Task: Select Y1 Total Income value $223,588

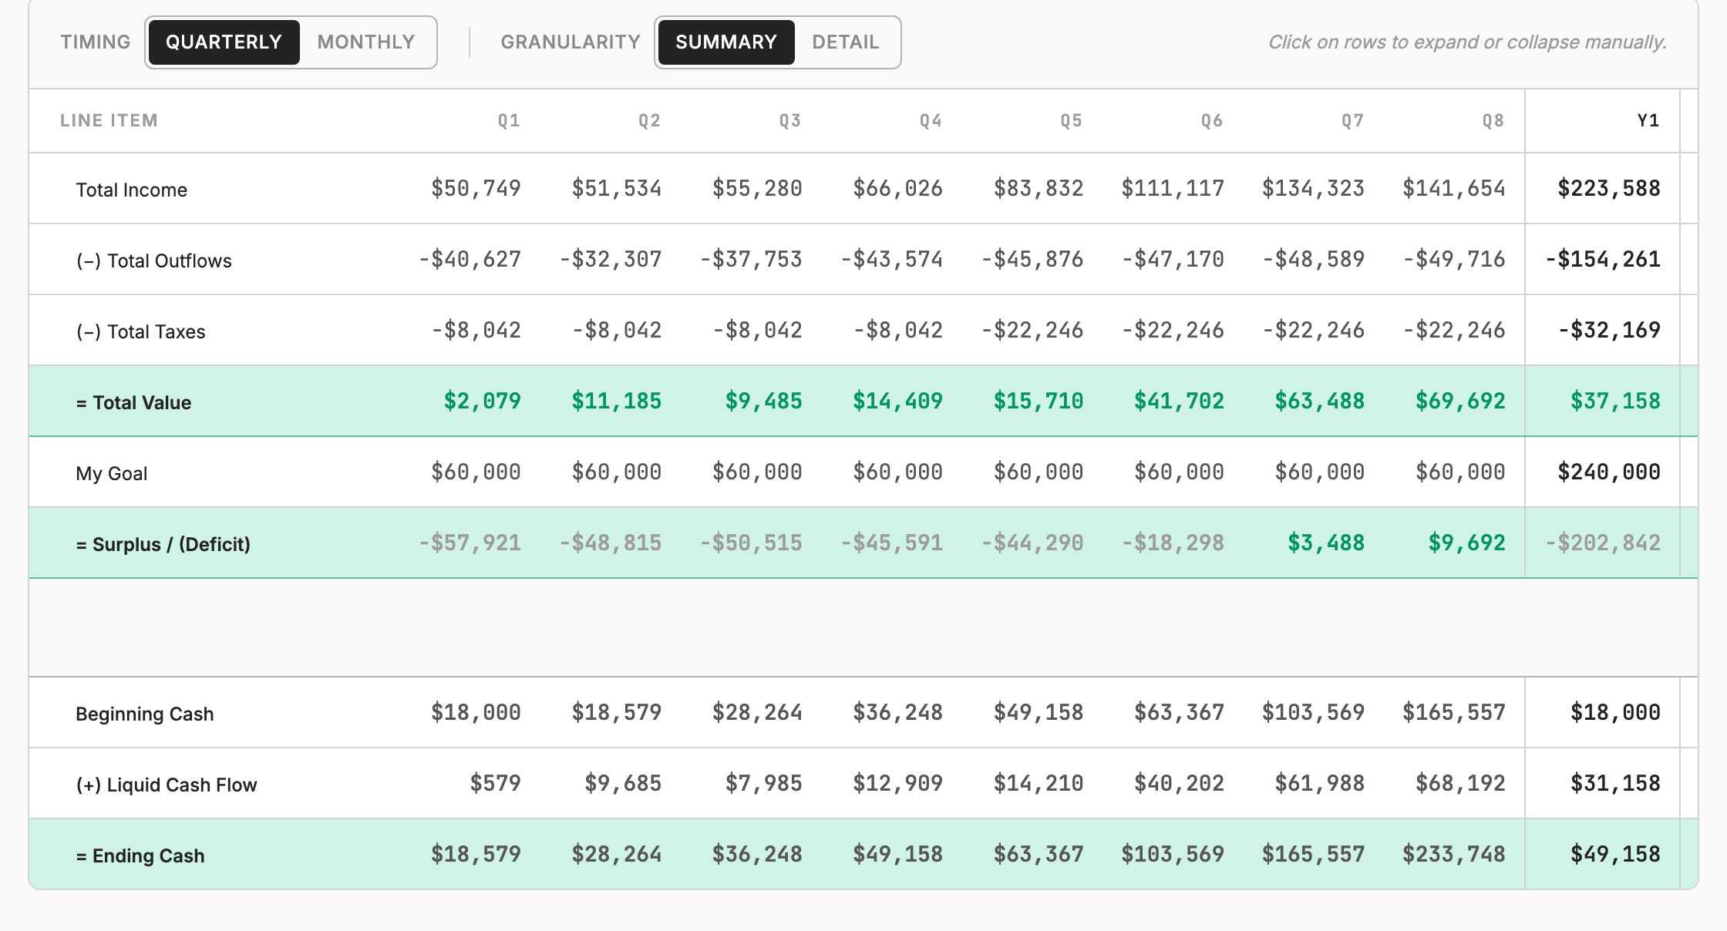Action: point(1609,188)
